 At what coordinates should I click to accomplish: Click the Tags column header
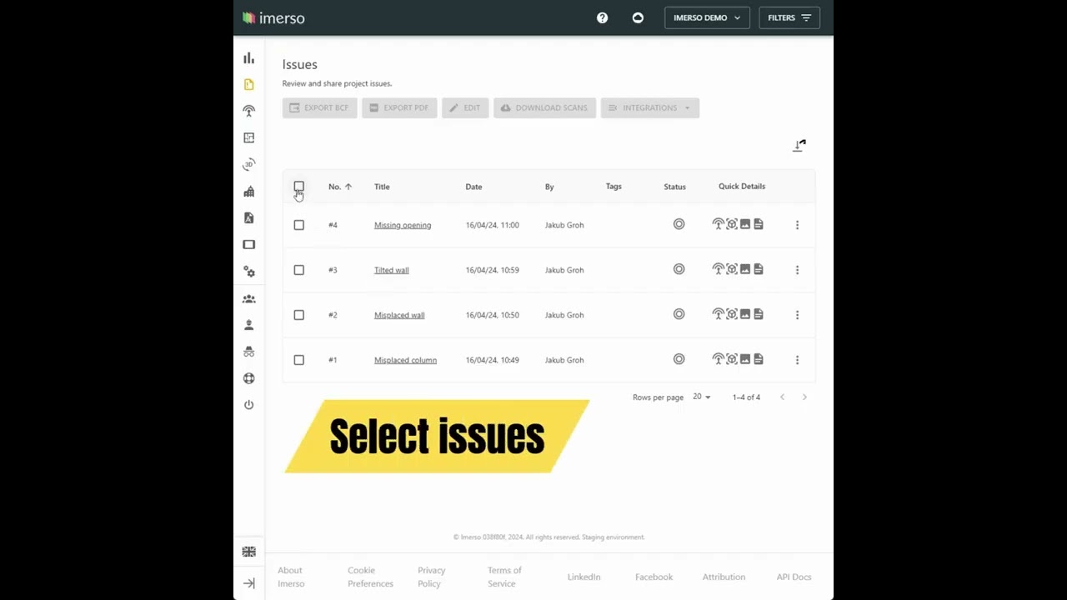coord(614,187)
